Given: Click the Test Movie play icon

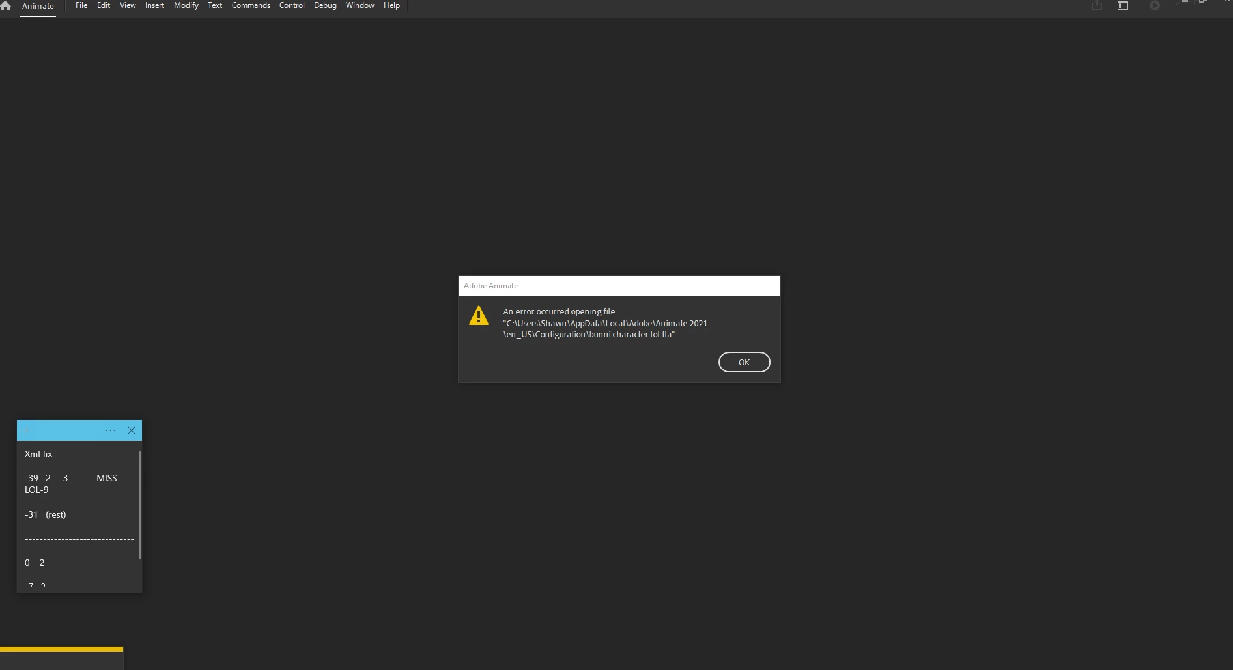Looking at the screenshot, I should 1155,6.
